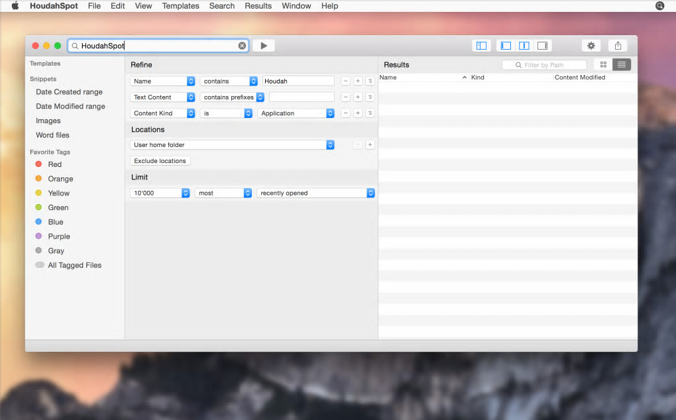Click the magnifier icon in search field

click(75, 46)
